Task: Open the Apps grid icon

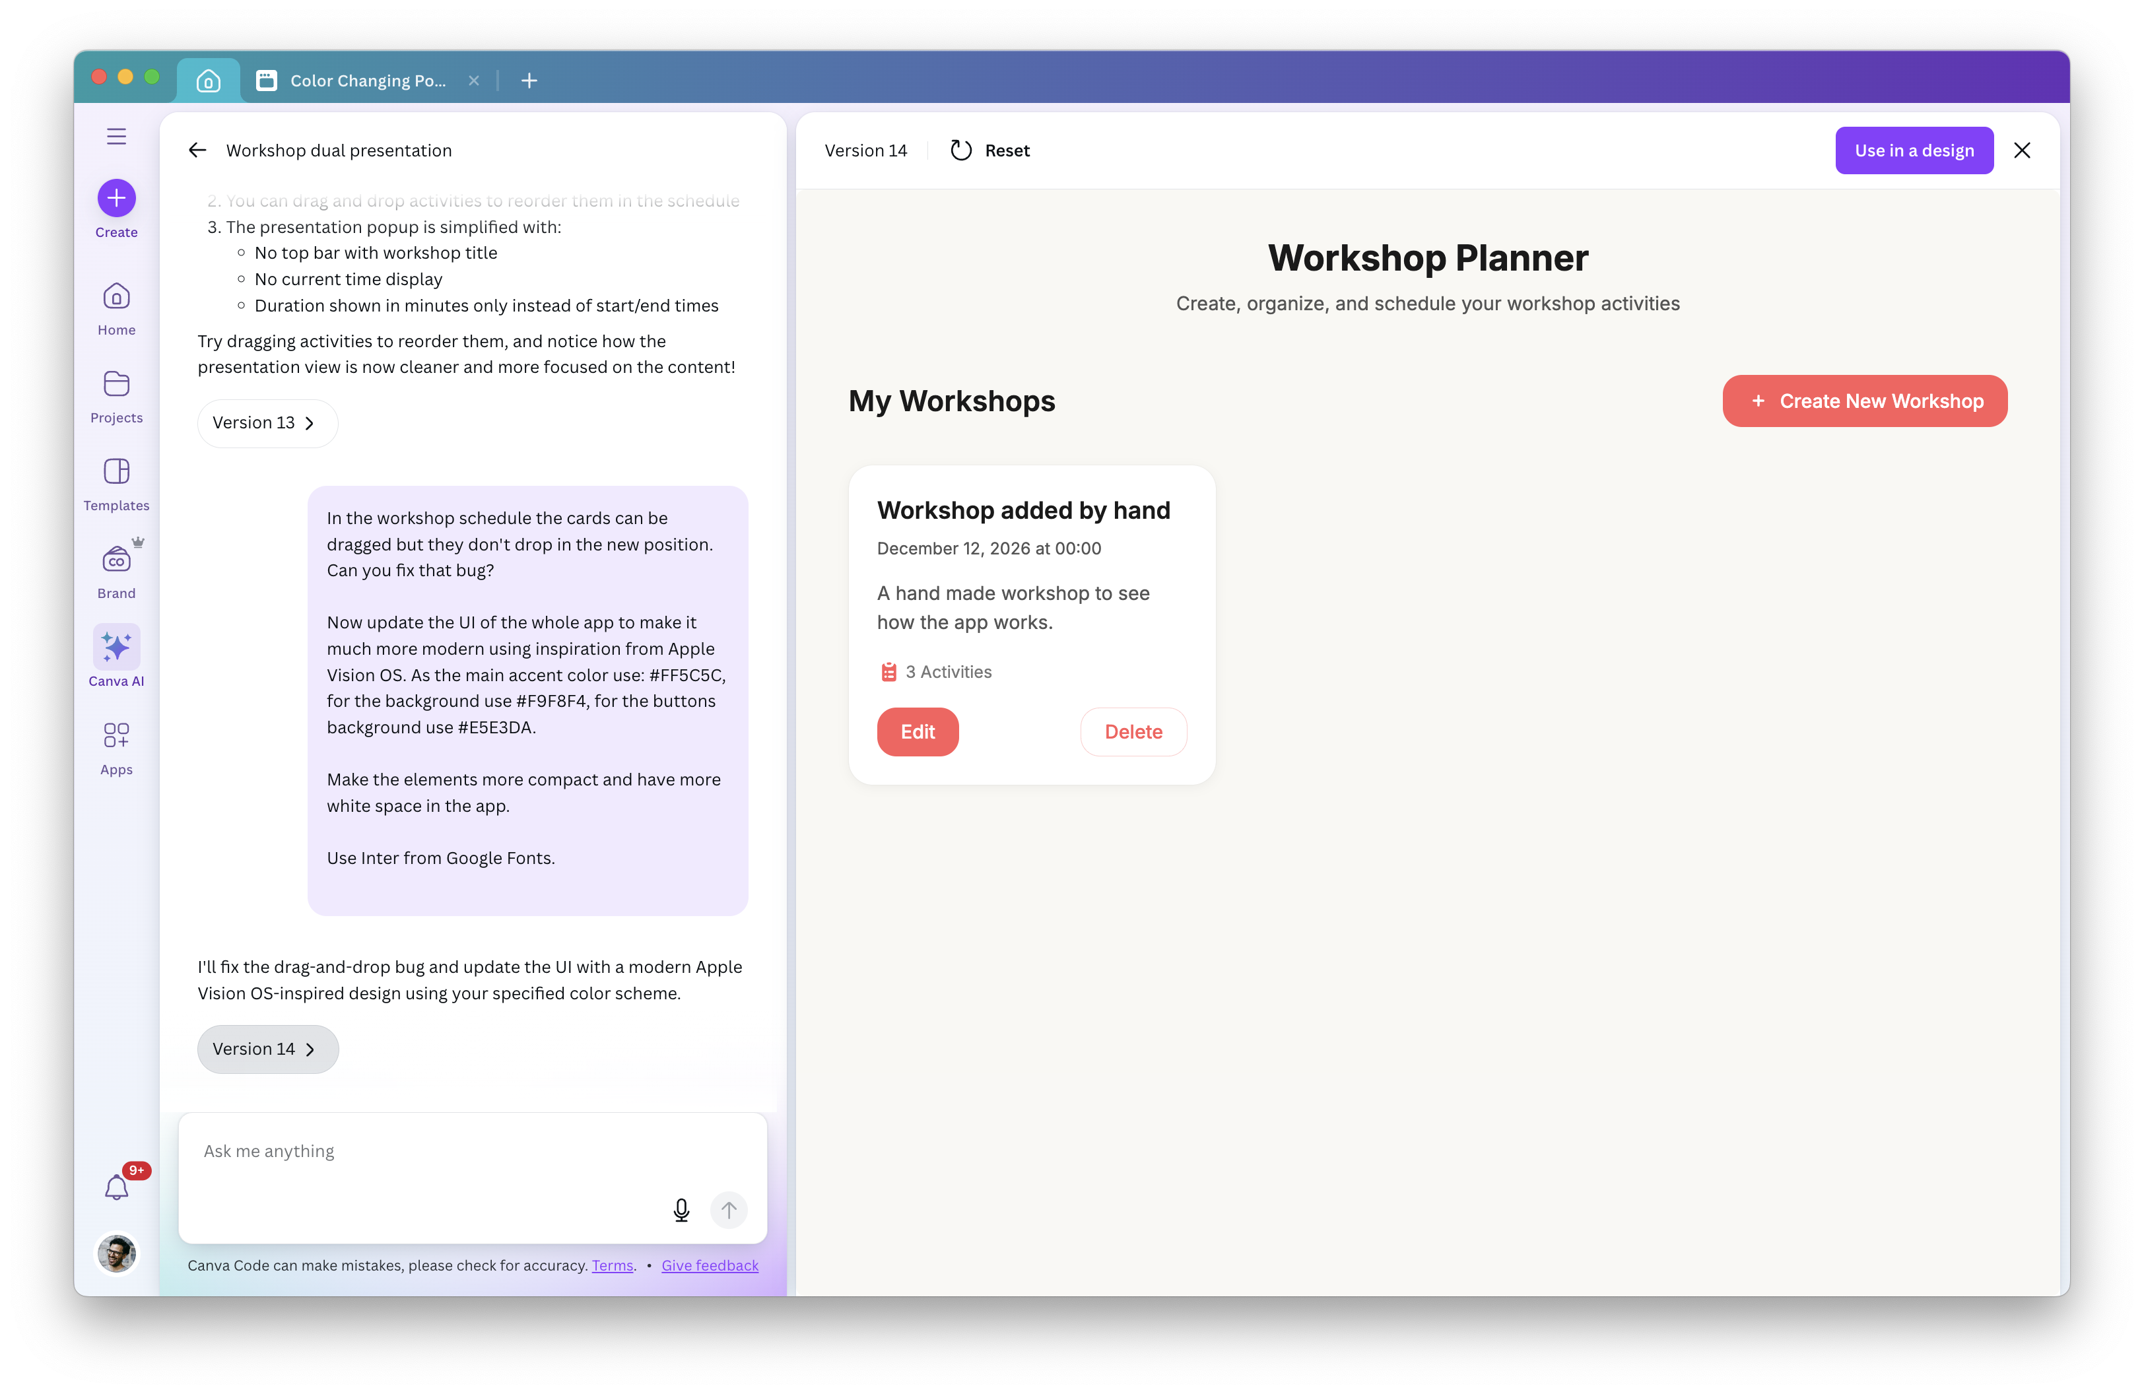Action: pyautogui.click(x=116, y=747)
